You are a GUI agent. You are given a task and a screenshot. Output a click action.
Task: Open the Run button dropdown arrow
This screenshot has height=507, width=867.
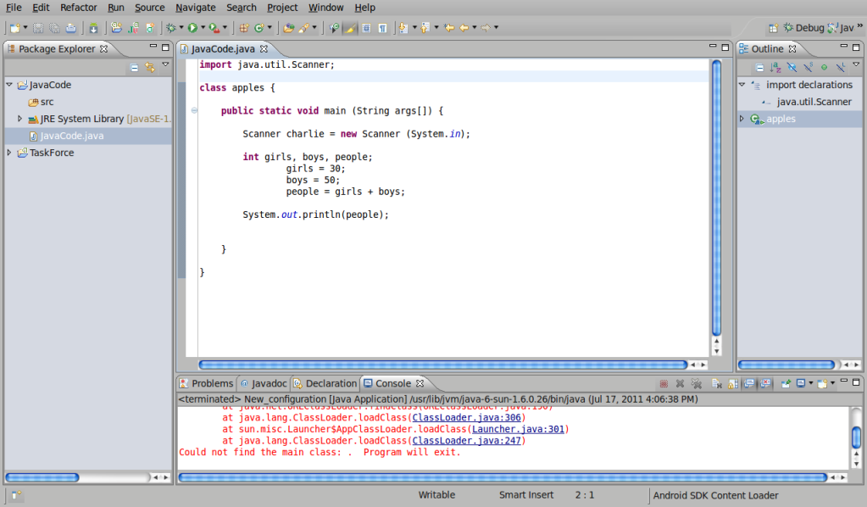click(x=203, y=28)
